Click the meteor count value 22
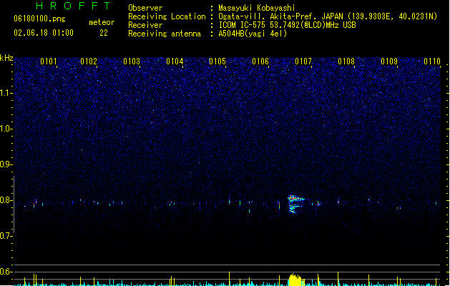Image resolution: width=450 pixels, height=286 pixels. (104, 33)
